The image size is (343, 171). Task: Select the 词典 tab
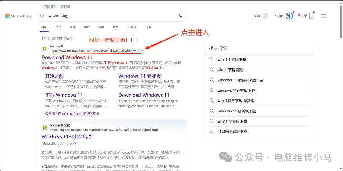click(x=101, y=27)
